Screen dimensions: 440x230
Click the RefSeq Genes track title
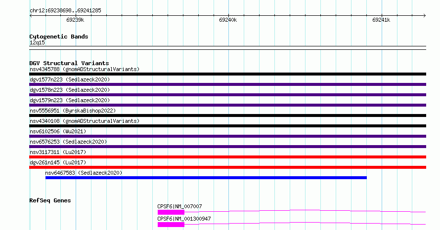coord(50,200)
